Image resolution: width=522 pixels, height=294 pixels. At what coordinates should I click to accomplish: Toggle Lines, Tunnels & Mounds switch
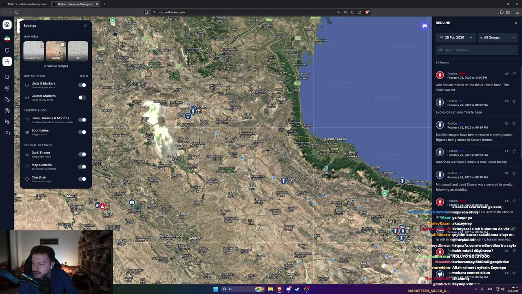pos(82,120)
